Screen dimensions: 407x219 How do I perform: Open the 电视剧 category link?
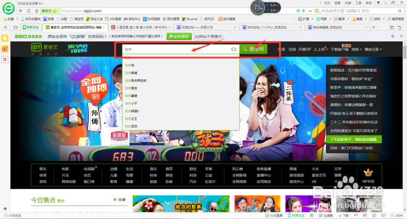(89, 169)
